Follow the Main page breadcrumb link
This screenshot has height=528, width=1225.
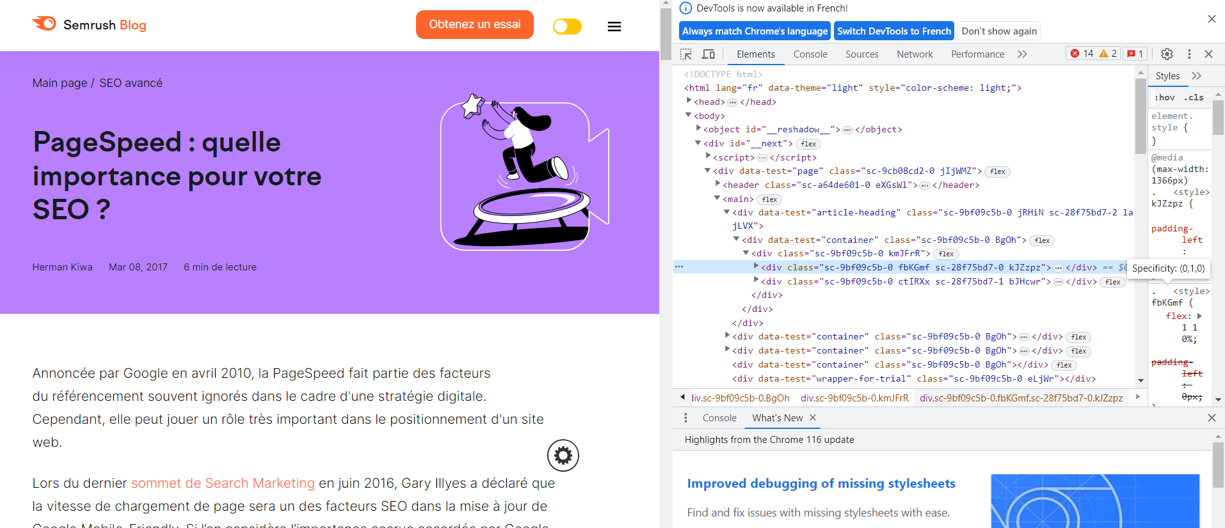[x=60, y=83]
